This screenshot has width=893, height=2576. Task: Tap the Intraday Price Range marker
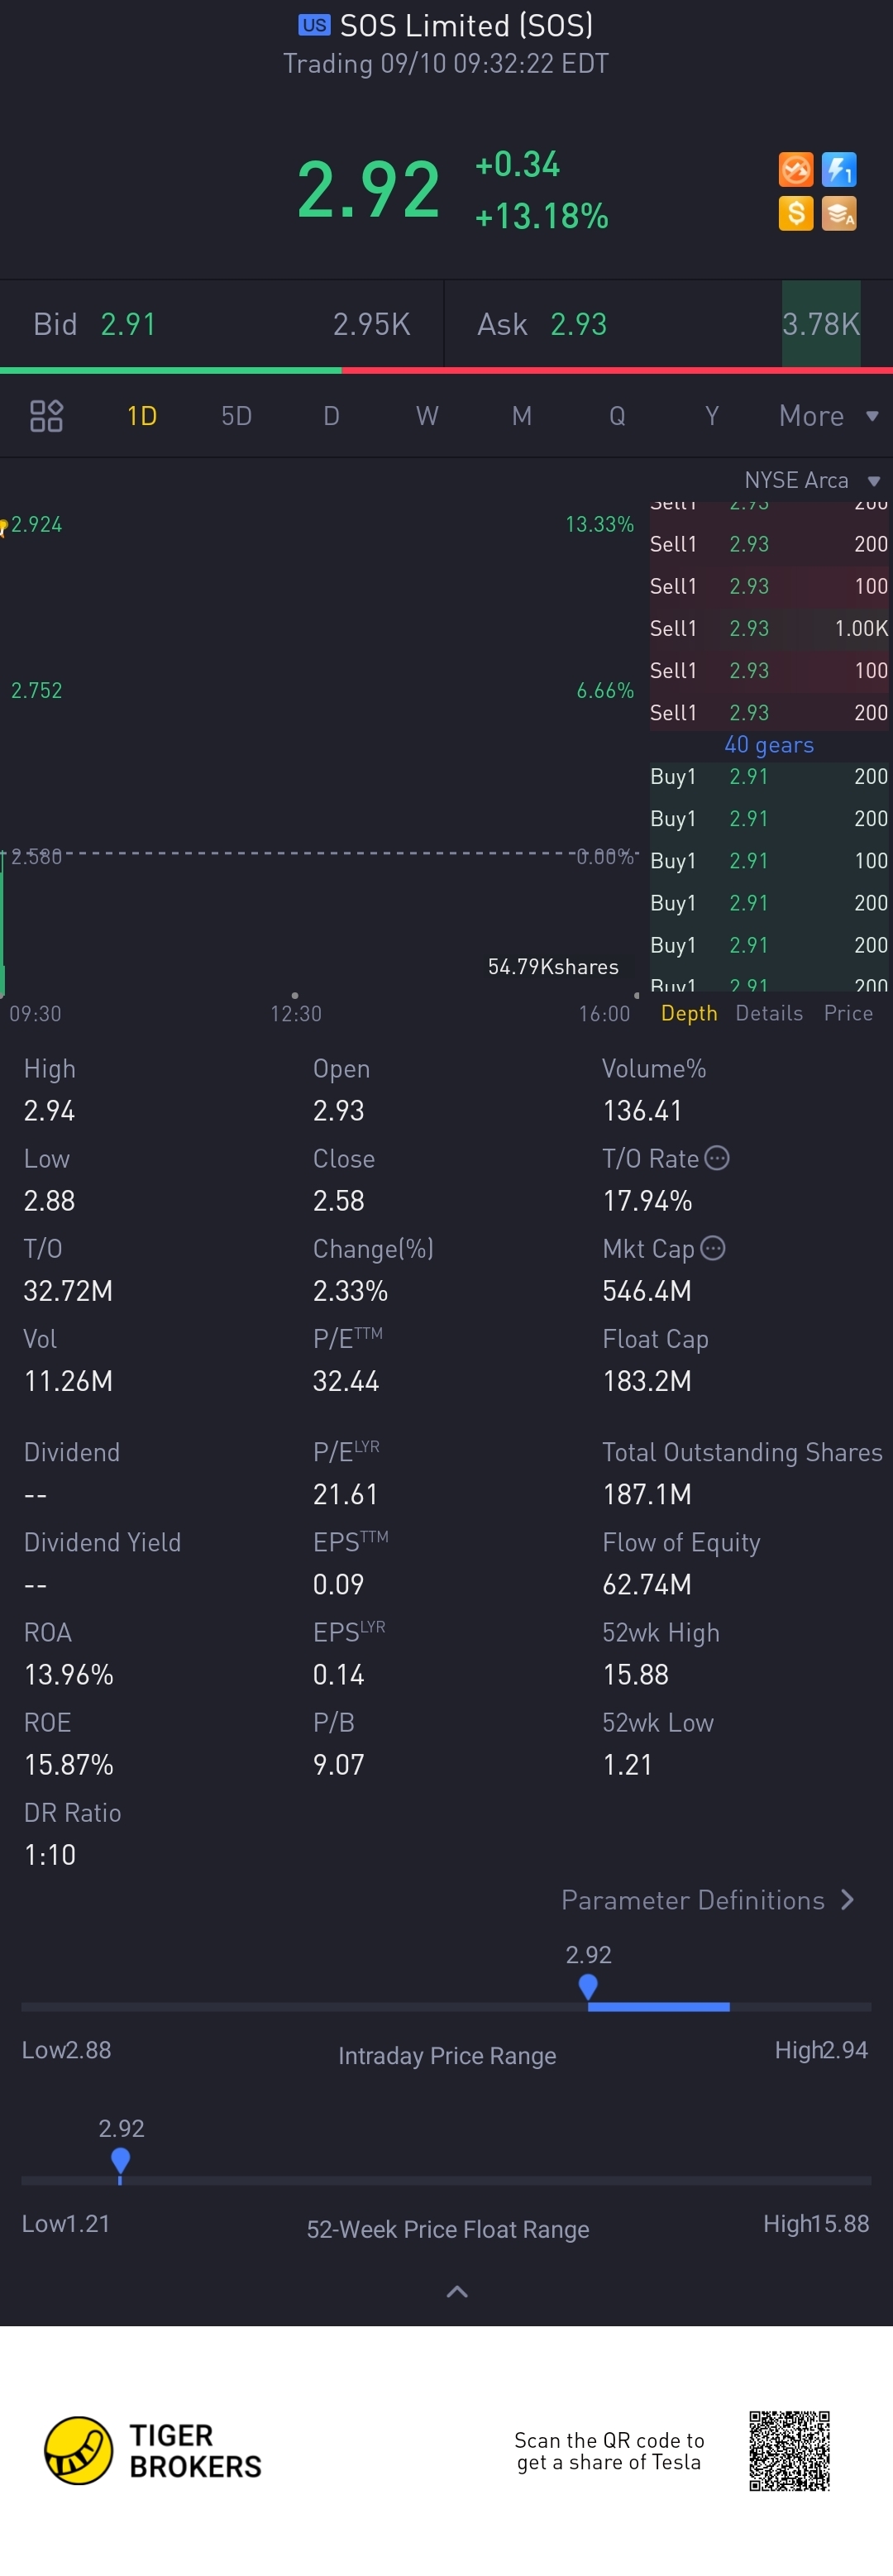tap(588, 1986)
